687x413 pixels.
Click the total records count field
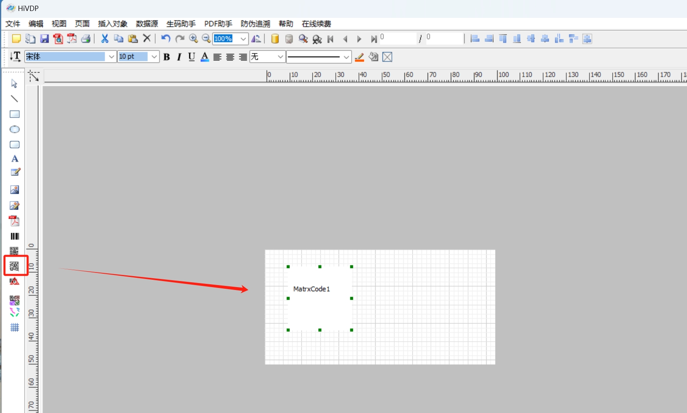point(445,38)
